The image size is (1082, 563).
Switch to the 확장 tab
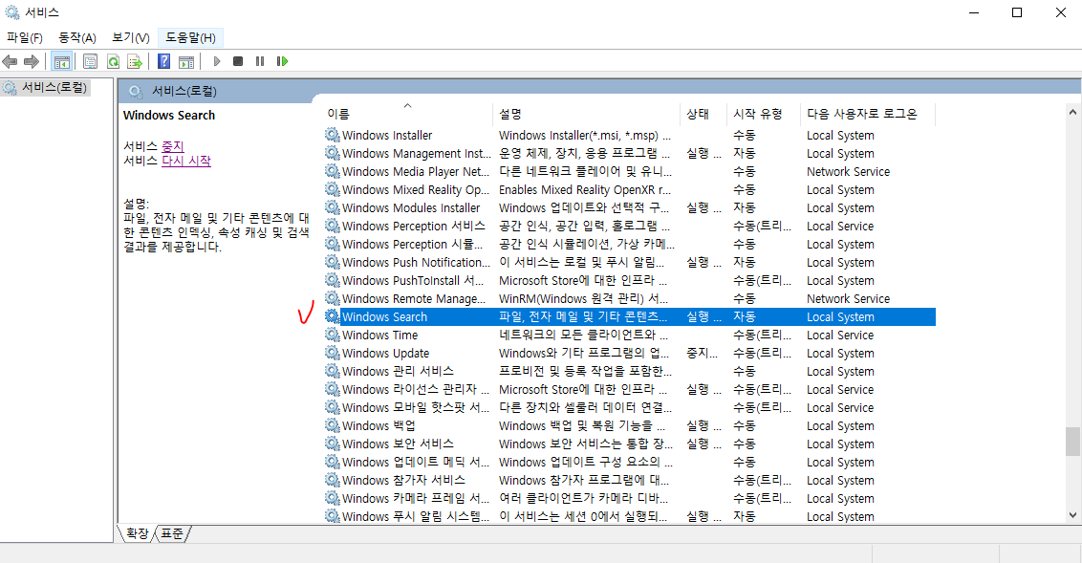click(137, 533)
